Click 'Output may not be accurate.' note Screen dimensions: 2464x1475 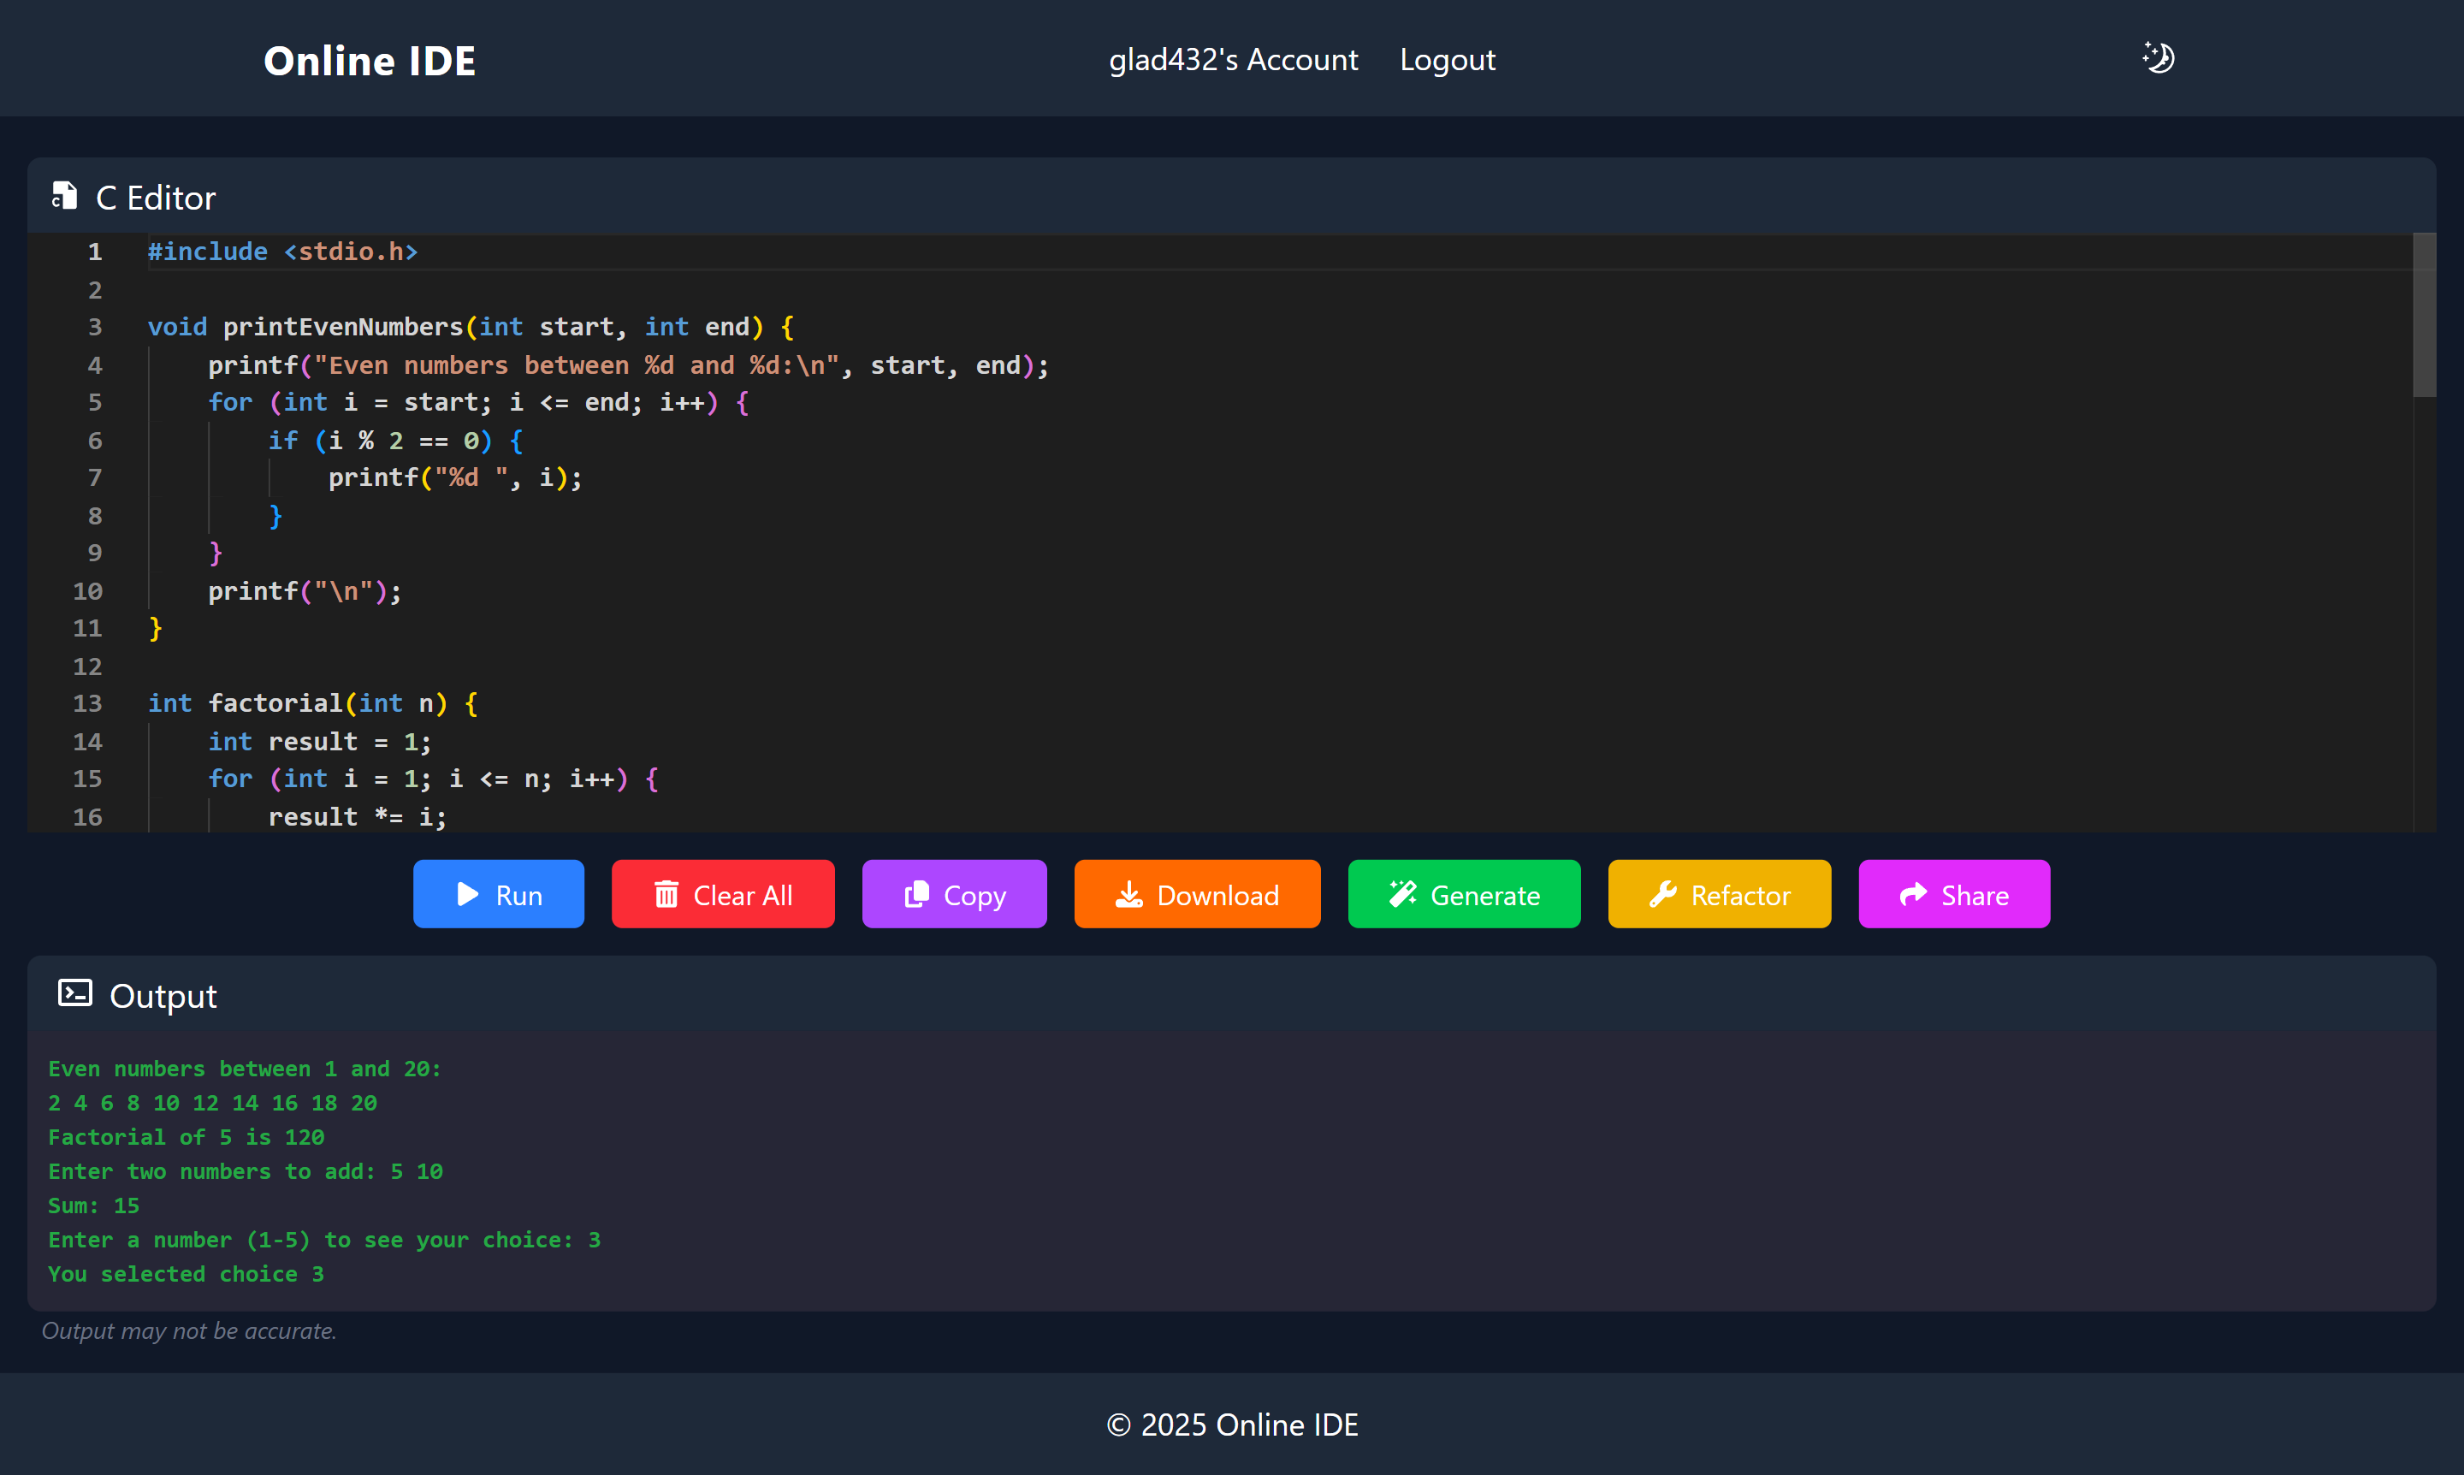click(x=189, y=1331)
